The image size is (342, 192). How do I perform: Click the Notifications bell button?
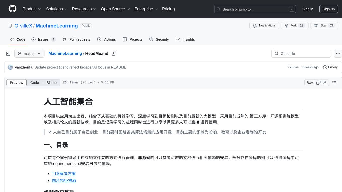click(264, 25)
